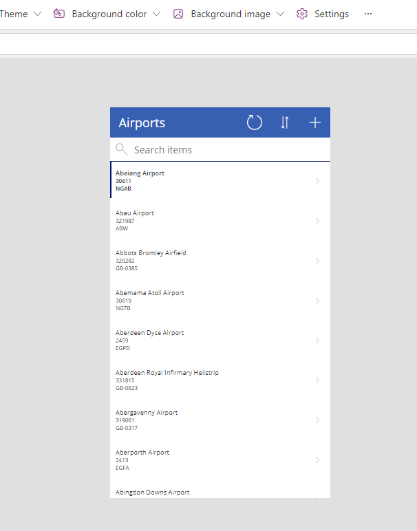The width and height of the screenshot is (417, 531).
Task: Click the code NGTB
Action: pyautogui.click(x=123, y=308)
